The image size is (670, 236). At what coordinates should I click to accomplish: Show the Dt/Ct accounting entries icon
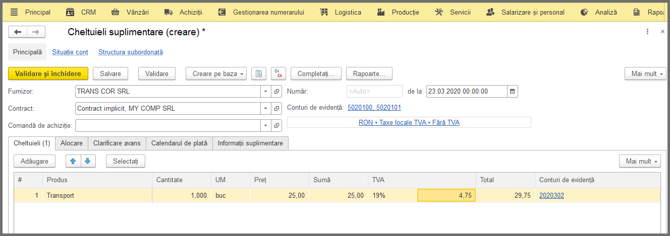pos(278,73)
